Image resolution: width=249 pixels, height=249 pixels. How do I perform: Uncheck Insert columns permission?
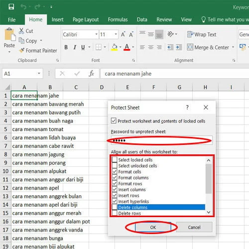coord(115,189)
